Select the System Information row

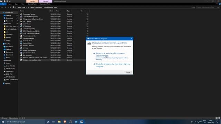53,53
